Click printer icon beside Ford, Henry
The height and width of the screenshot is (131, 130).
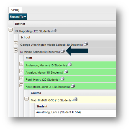point(63,79)
